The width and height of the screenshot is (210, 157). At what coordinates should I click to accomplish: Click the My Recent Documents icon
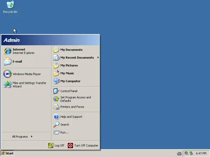(x=56, y=58)
